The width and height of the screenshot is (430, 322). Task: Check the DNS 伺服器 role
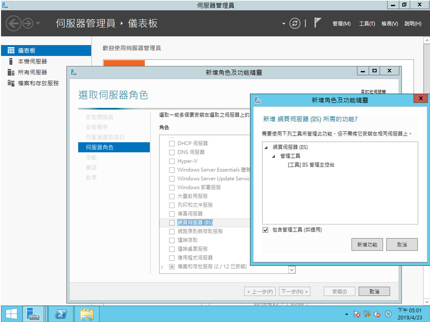tap(172, 152)
